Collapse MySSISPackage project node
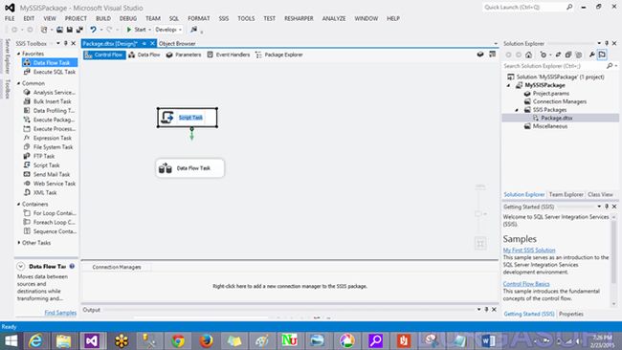Screen dimensions: 622x350 pos(509,85)
